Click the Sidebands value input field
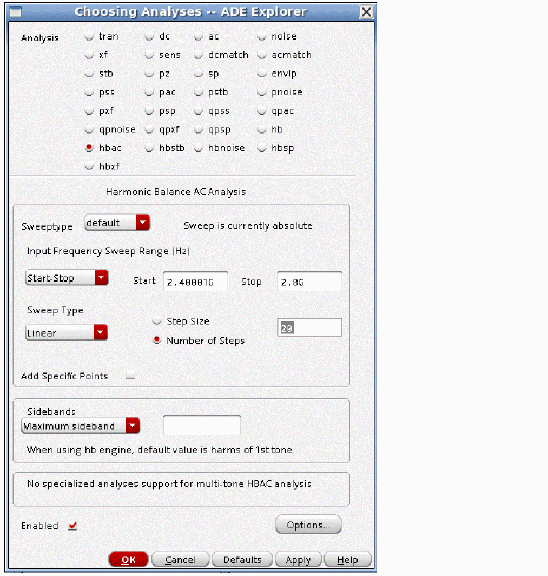 [202, 425]
